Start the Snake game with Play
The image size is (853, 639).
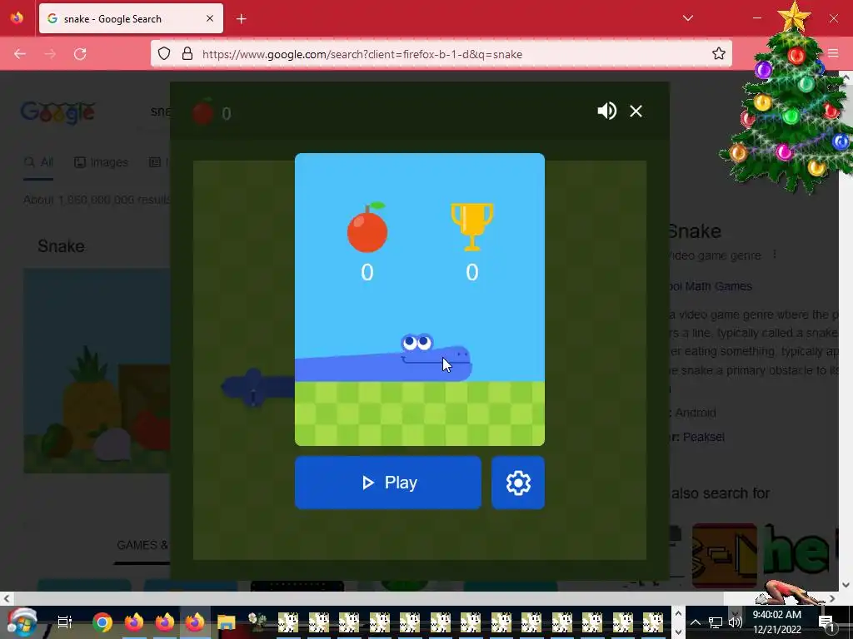click(x=388, y=483)
